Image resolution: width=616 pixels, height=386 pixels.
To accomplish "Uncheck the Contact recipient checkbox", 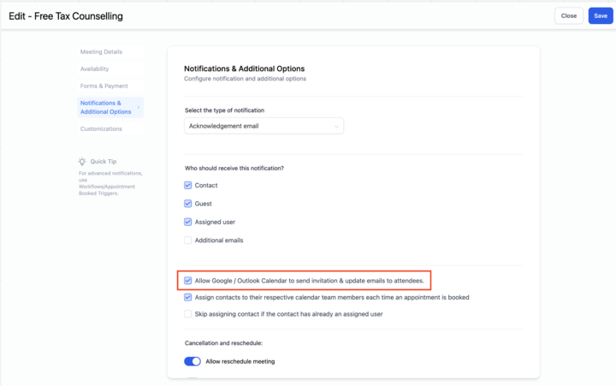I will tap(187, 185).
